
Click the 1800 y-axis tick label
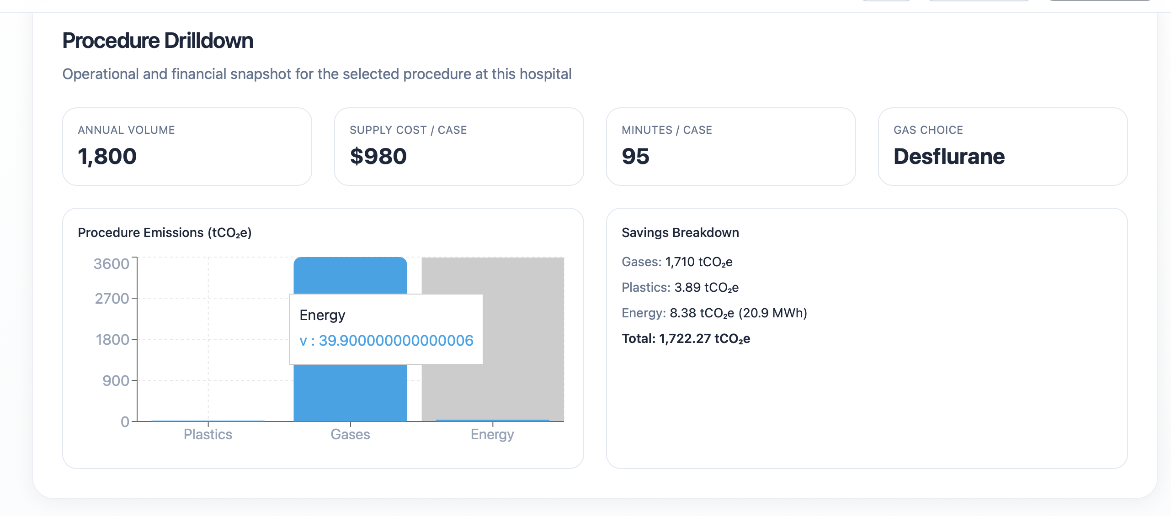tap(112, 340)
